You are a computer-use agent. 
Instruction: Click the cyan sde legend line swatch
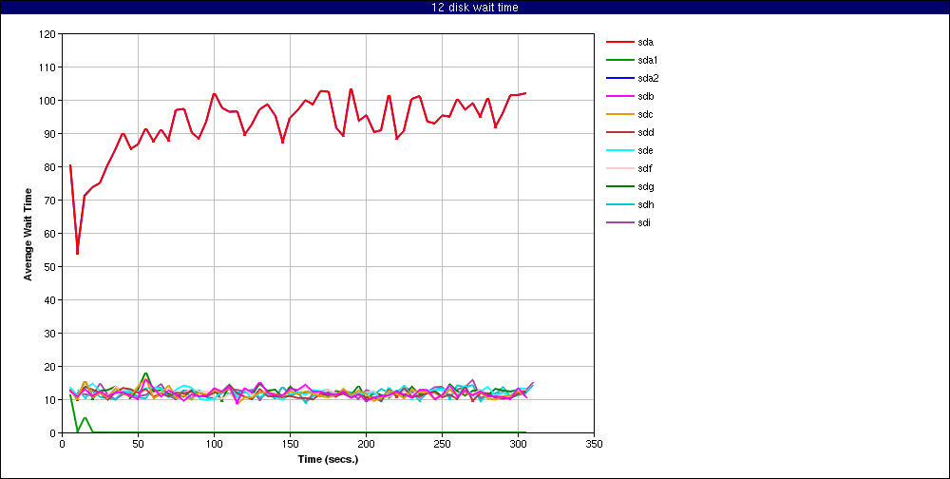point(619,150)
